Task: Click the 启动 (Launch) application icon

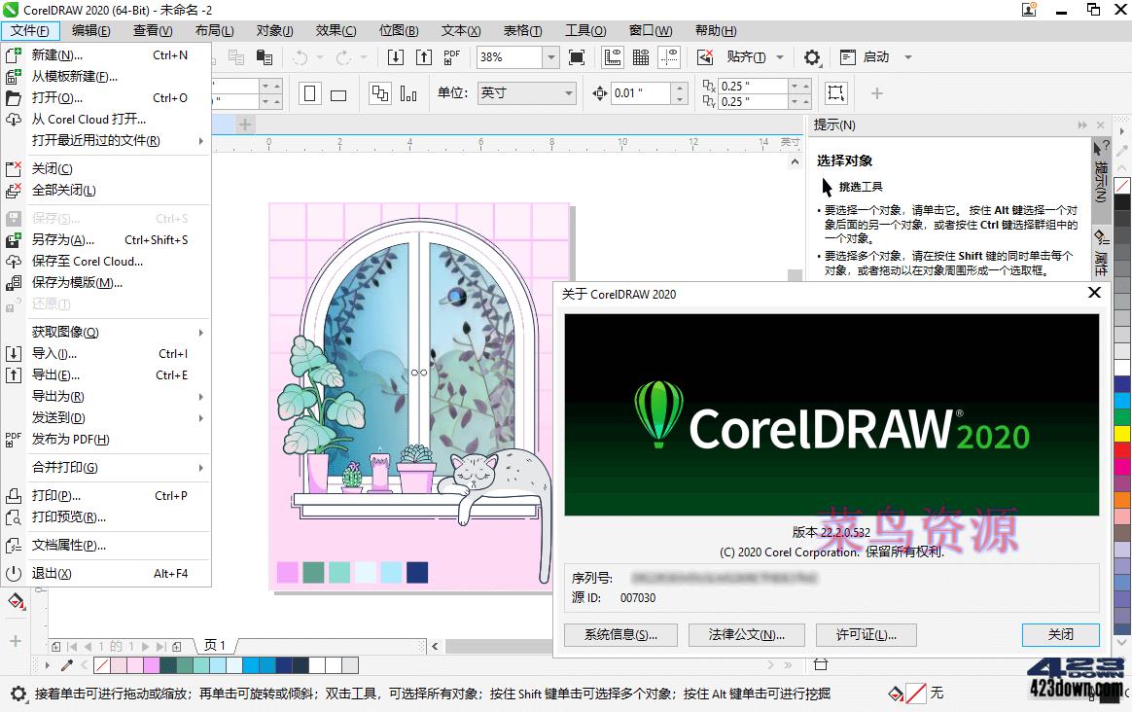Action: click(849, 56)
